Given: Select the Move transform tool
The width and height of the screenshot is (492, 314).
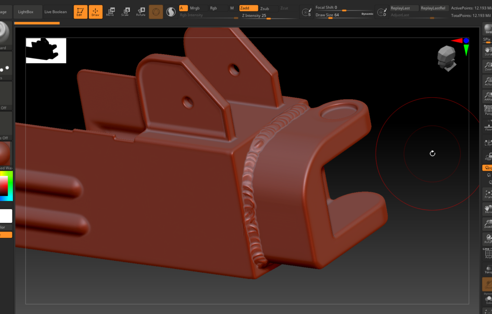Looking at the screenshot, I should [x=110, y=12].
